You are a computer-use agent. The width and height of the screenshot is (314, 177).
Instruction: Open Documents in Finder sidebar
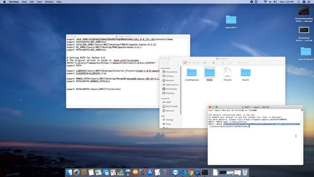tap(170, 72)
